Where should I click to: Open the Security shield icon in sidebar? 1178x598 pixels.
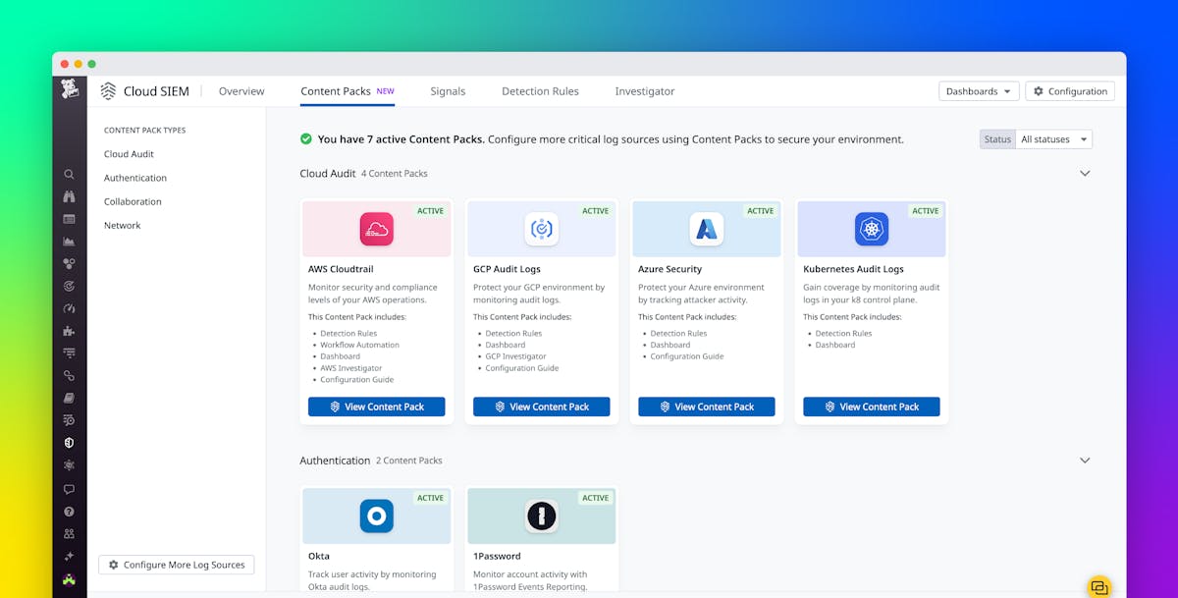pos(69,442)
